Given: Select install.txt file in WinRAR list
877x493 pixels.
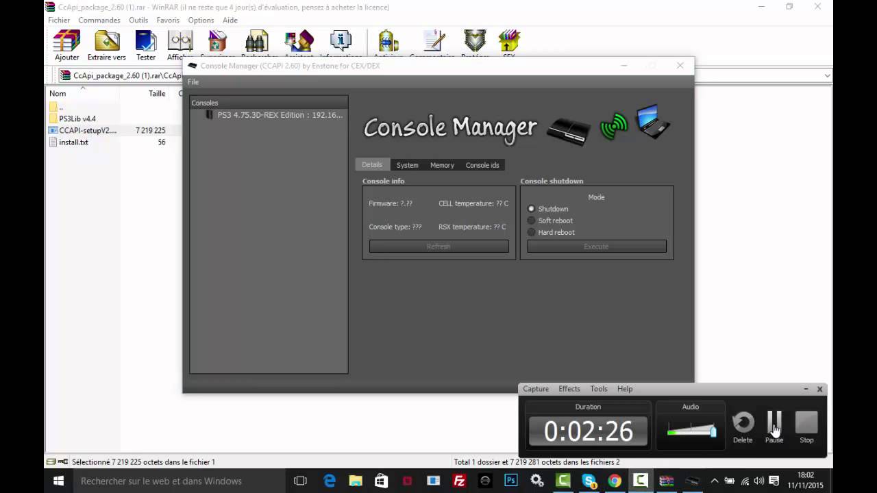Looking at the screenshot, I should 69,142.
